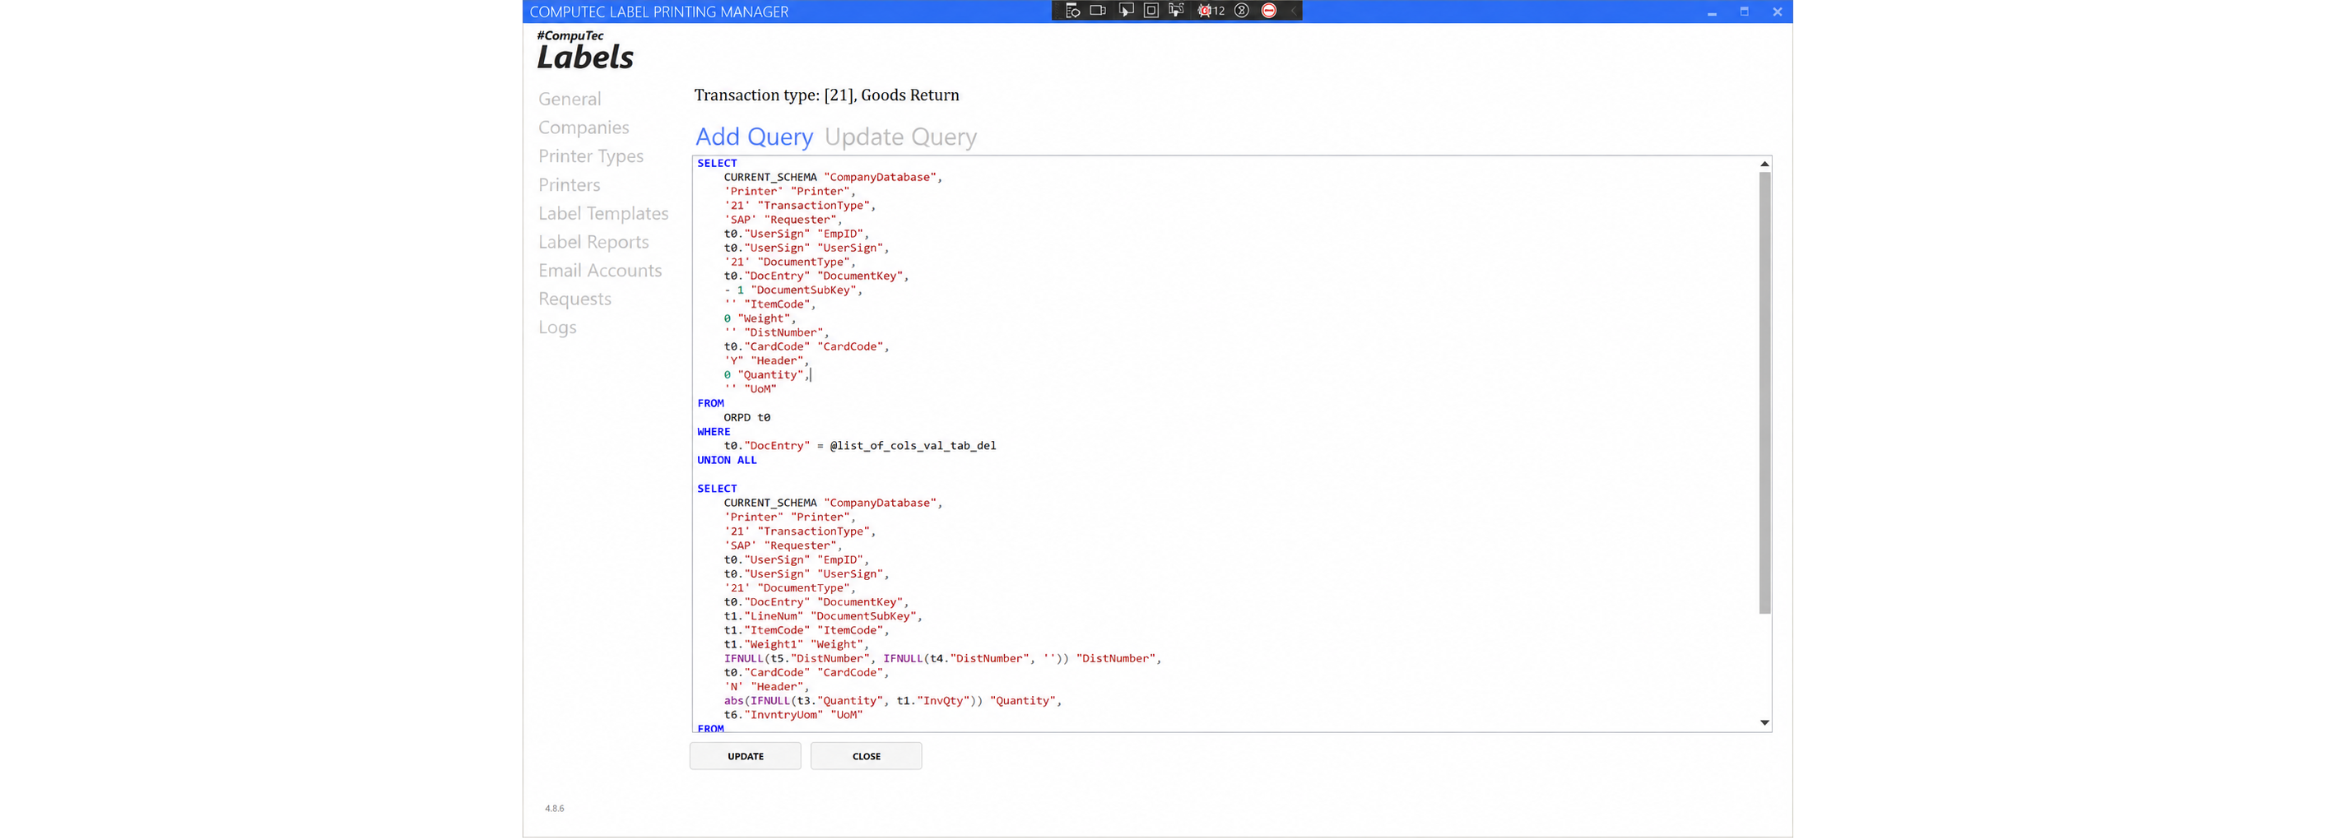Go to Companies in the sidebar
Image resolution: width=2329 pixels, height=840 pixels.
(x=583, y=128)
